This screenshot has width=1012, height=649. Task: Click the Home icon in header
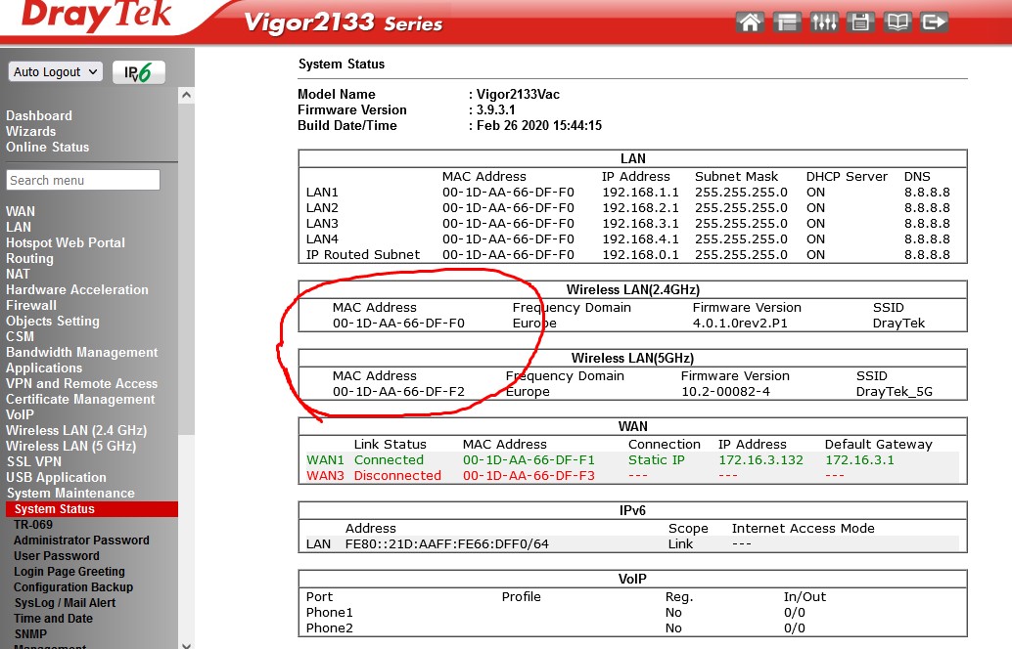(750, 22)
